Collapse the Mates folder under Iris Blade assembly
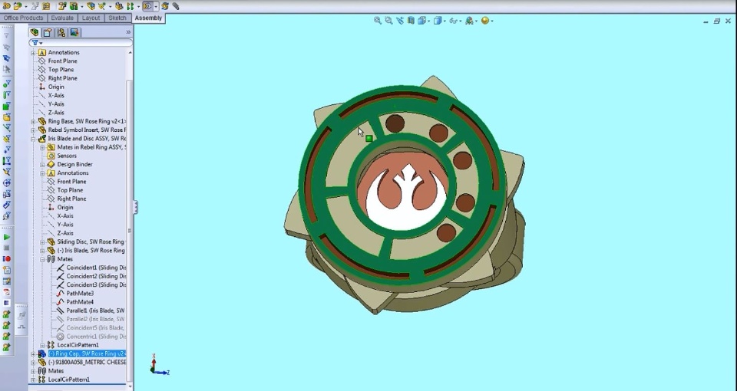 click(x=42, y=259)
